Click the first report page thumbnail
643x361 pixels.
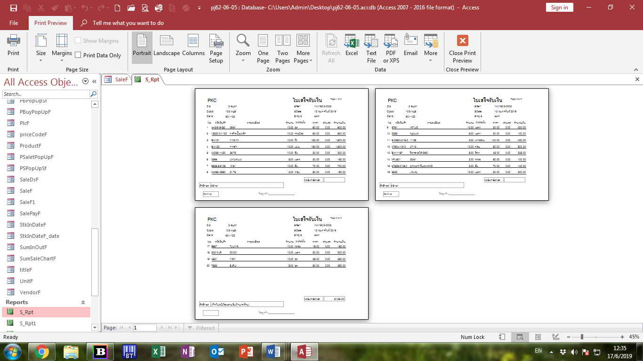pos(281,144)
